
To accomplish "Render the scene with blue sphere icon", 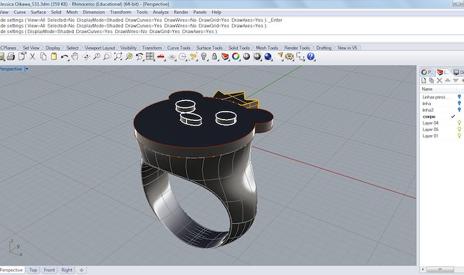I will coord(268,57).
